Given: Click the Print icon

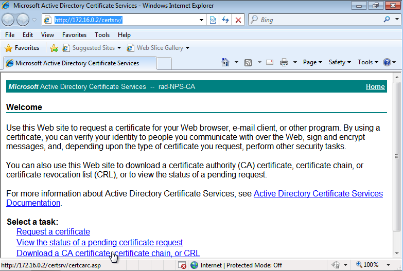Looking at the screenshot, I should (284, 62).
